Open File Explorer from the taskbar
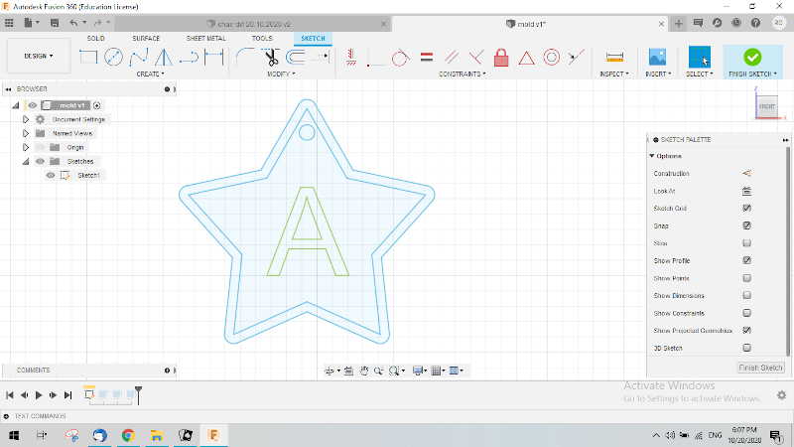 [x=156, y=435]
